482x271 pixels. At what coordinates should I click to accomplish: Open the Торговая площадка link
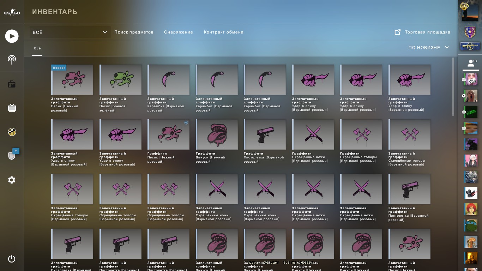(x=422, y=32)
